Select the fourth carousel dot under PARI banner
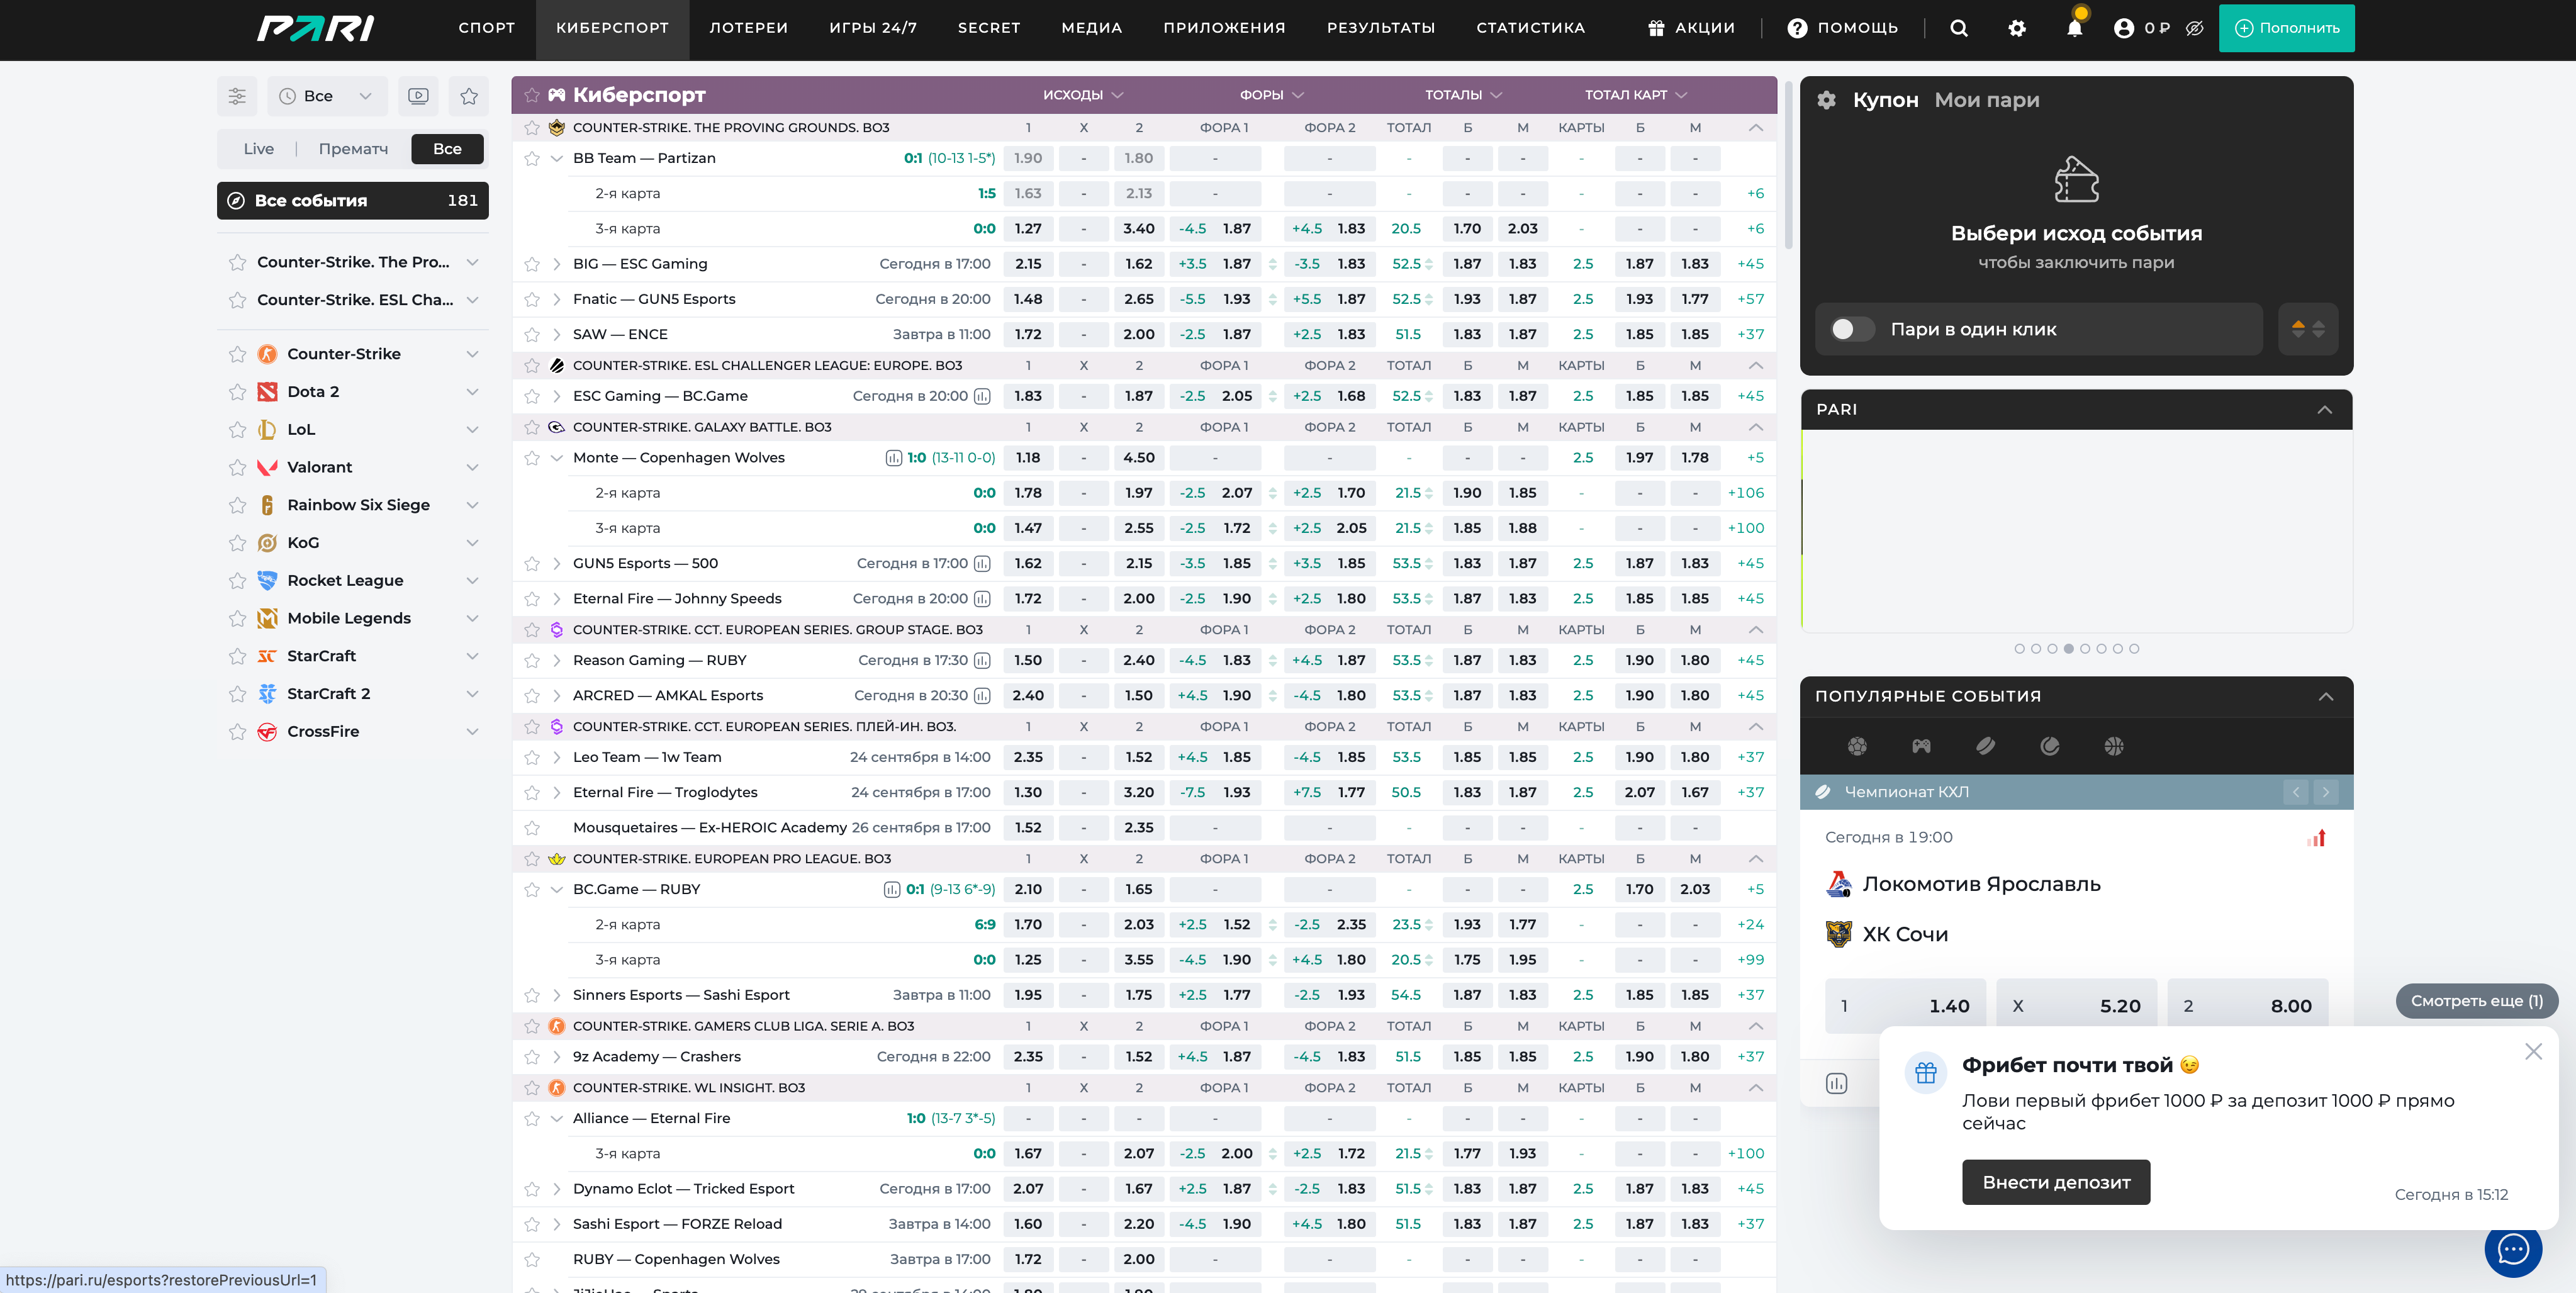Viewport: 2576px width, 1293px height. 2068,649
